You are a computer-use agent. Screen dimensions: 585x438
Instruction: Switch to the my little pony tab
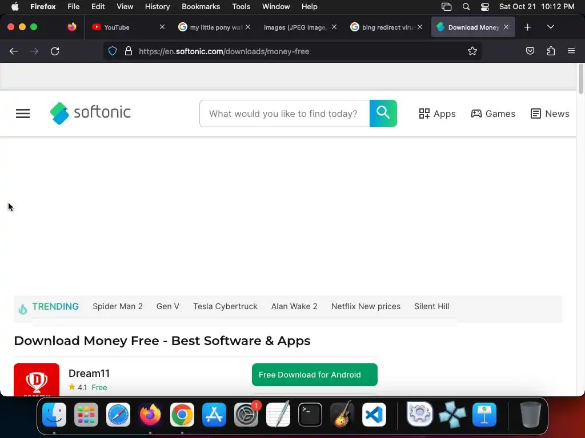coord(215,27)
